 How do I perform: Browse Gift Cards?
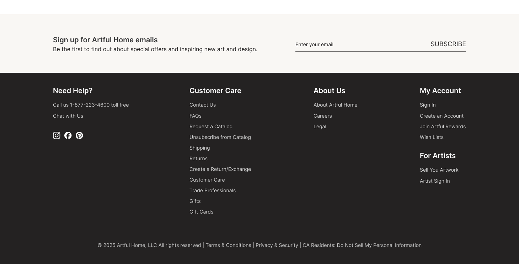click(x=201, y=212)
